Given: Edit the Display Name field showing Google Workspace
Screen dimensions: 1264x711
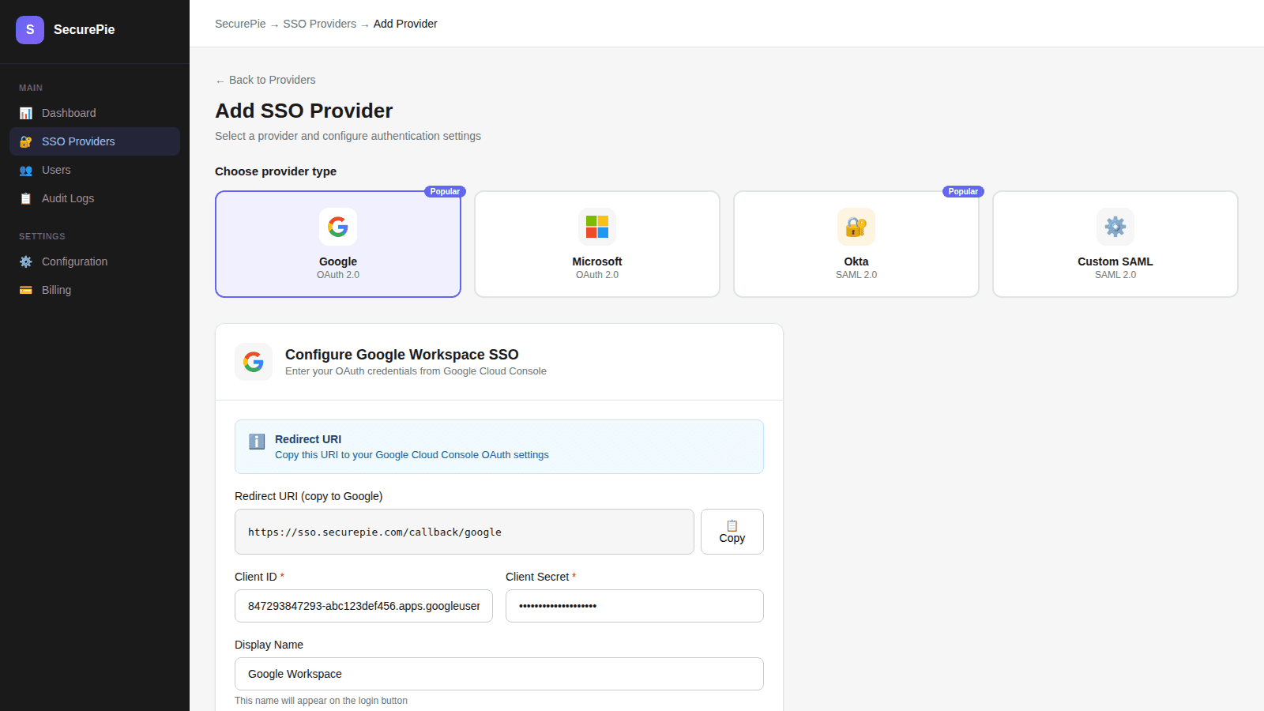Looking at the screenshot, I should tap(498, 674).
